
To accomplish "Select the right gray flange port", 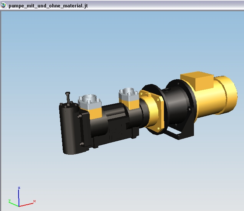I will click(x=129, y=94).
